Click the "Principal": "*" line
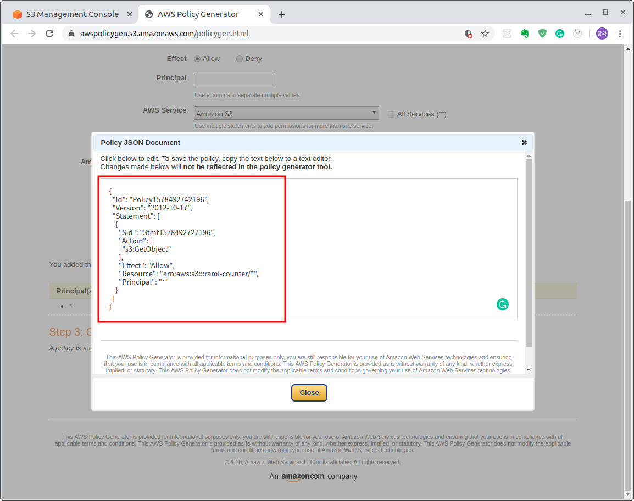The height and width of the screenshot is (501, 634). click(143, 282)
